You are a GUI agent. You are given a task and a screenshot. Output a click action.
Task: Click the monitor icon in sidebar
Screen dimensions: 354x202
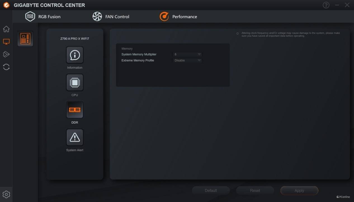[x=6, y=42]
